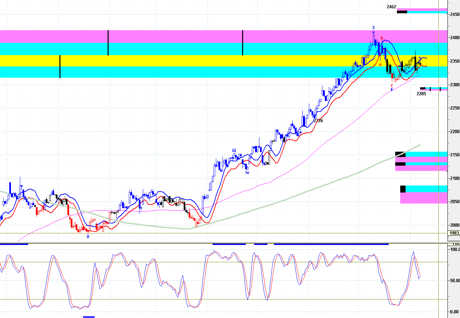This screenshot has width=460, height=318.
Task: Click the boxed 1983 price marker
Action: (454, 233)
